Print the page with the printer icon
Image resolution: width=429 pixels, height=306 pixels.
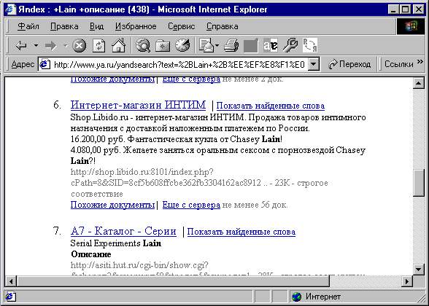tap(231, 45)
